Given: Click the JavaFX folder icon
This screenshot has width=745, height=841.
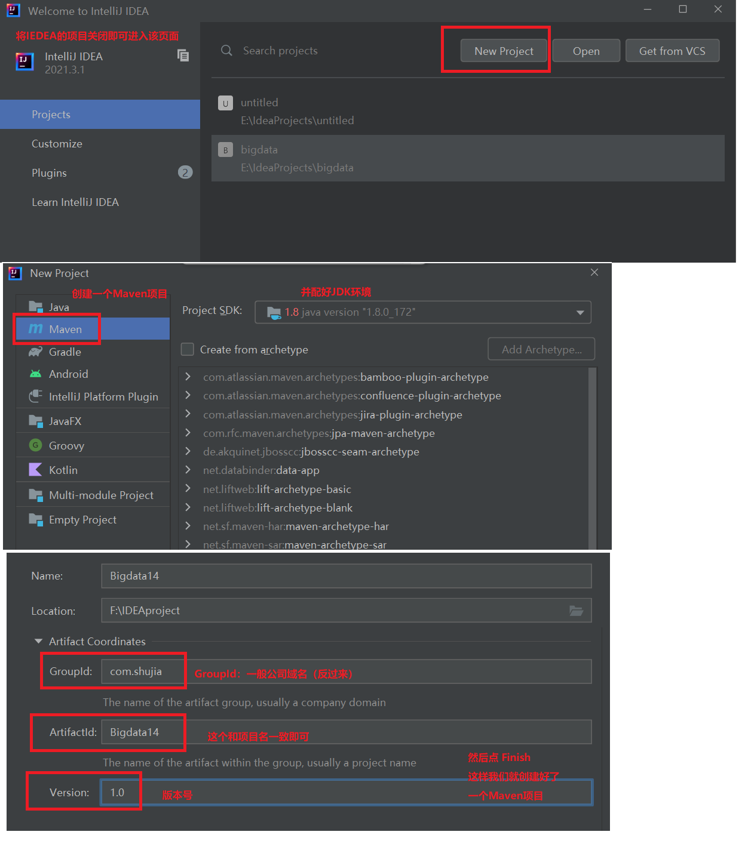Looking at the screenshot, I should [x=36, y=421].
